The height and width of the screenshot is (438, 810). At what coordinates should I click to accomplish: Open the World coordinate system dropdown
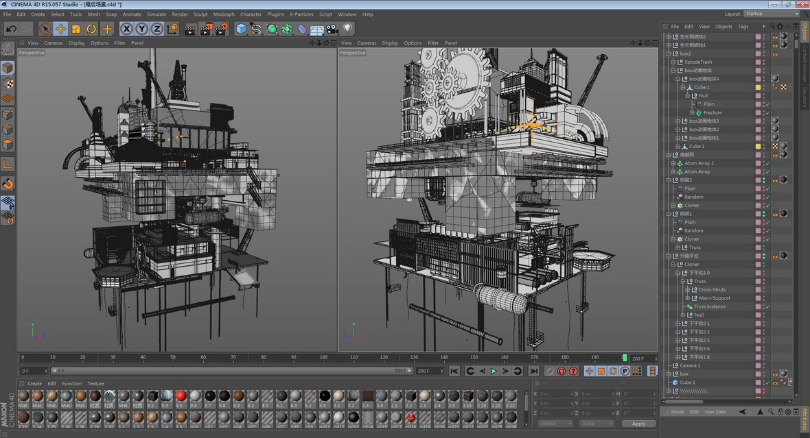555,424
